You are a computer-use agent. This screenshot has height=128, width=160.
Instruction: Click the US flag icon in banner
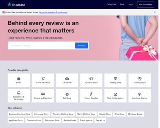pyautogui.click(x=4, y=12)
